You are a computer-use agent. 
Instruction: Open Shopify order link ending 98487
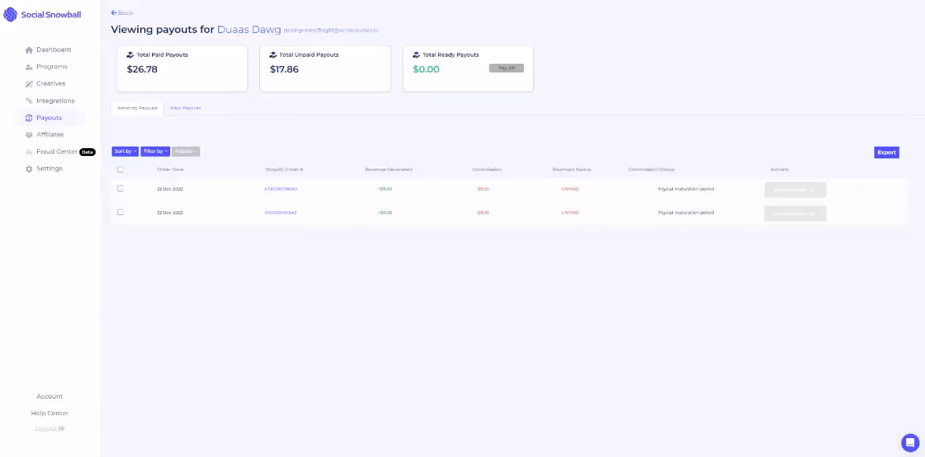280,188
